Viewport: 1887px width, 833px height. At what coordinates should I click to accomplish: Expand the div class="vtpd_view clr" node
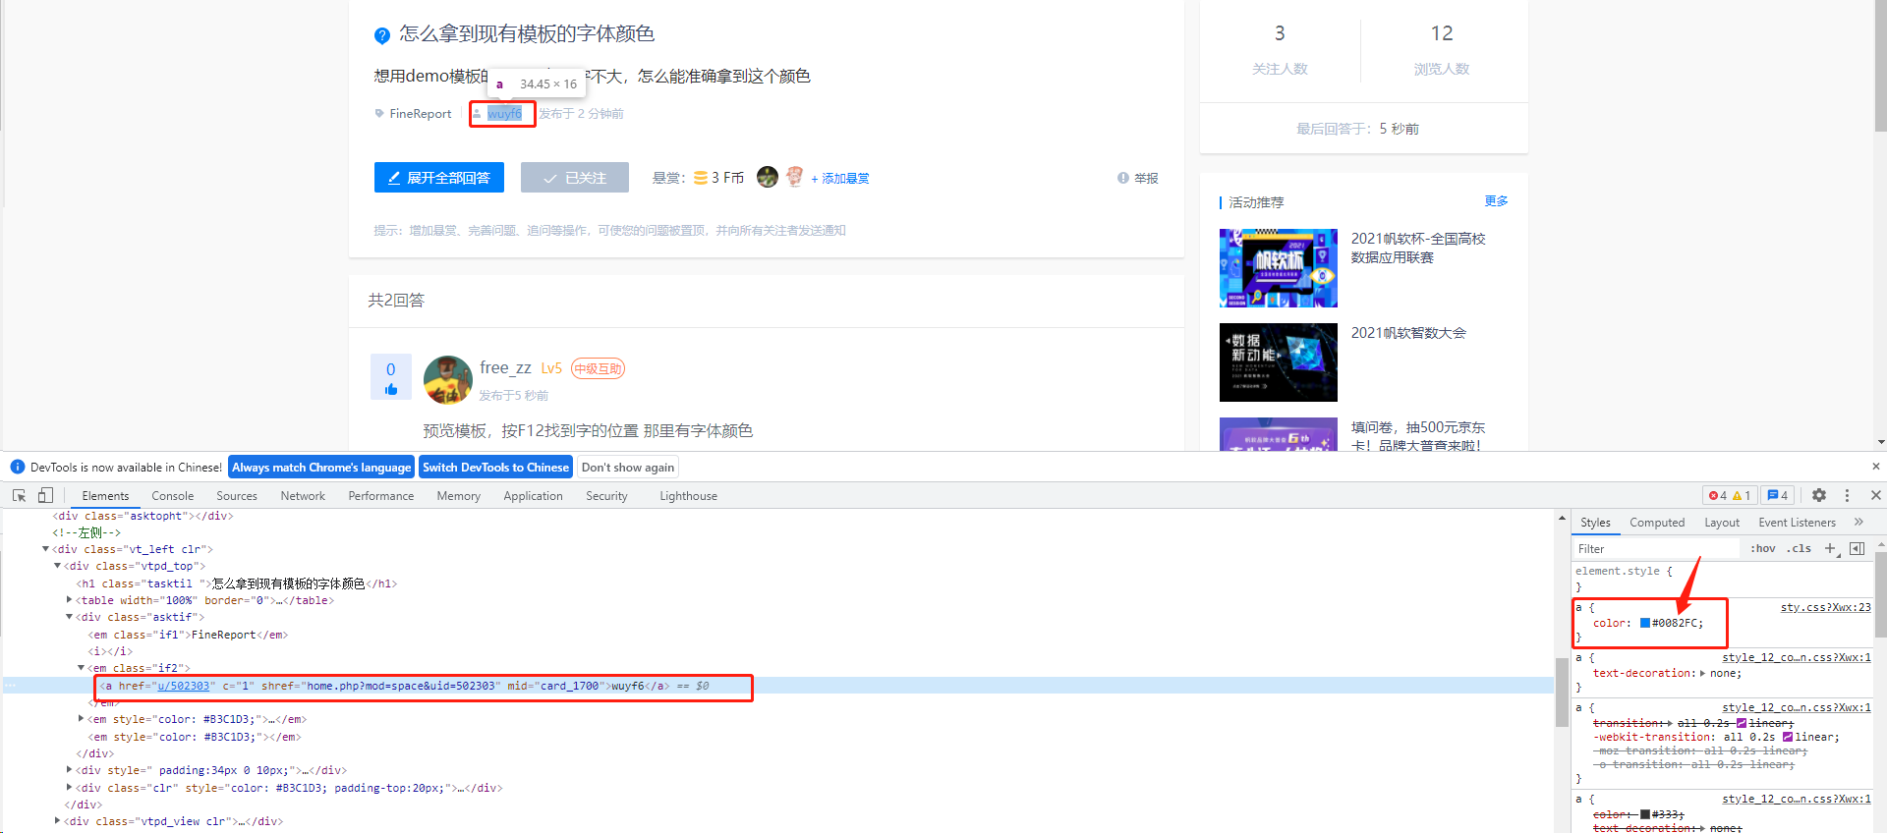coord(57,821)
